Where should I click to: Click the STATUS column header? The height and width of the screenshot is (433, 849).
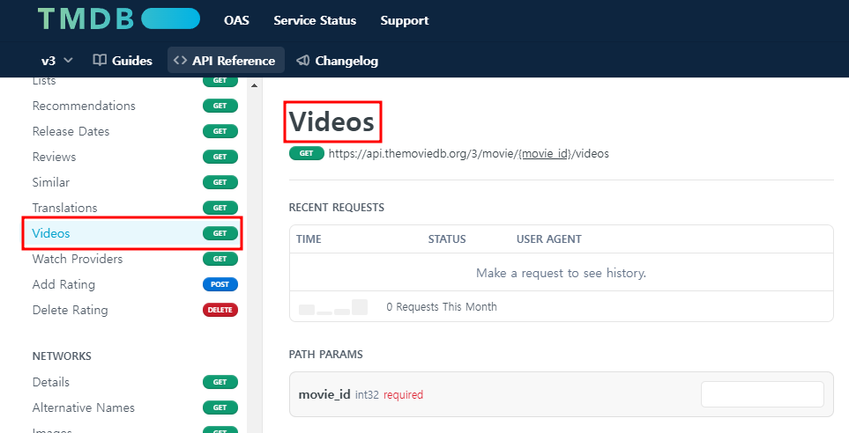tap(447, 239)
